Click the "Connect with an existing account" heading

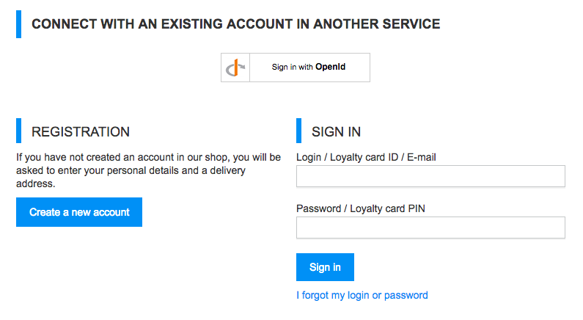235,24
